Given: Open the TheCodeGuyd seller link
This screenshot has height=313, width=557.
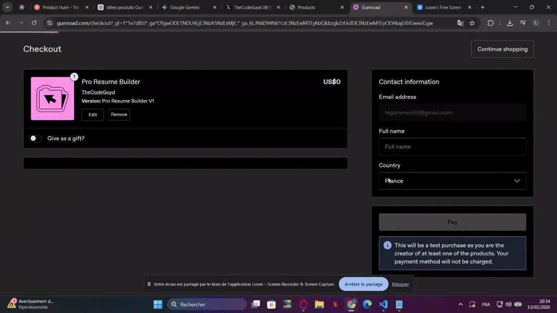Looking at the screenshot, I should 98,92.
